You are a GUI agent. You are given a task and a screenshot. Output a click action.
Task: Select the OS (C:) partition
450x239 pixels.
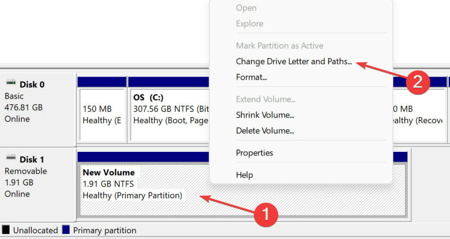pyautogui.click(x=169, y=114)
